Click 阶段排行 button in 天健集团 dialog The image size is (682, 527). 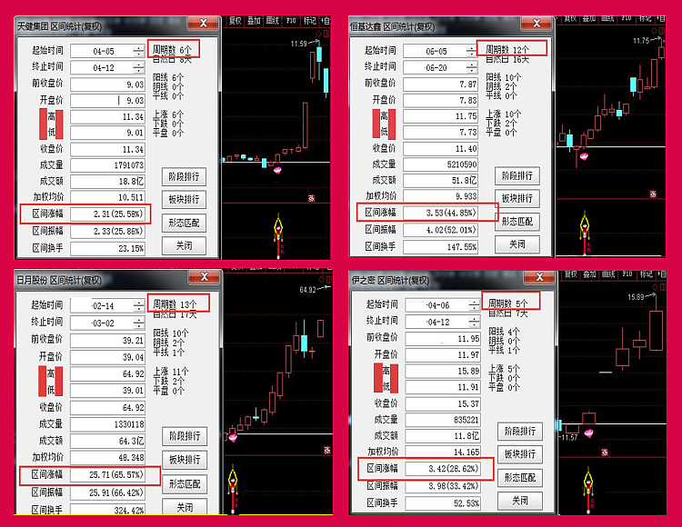185,176
